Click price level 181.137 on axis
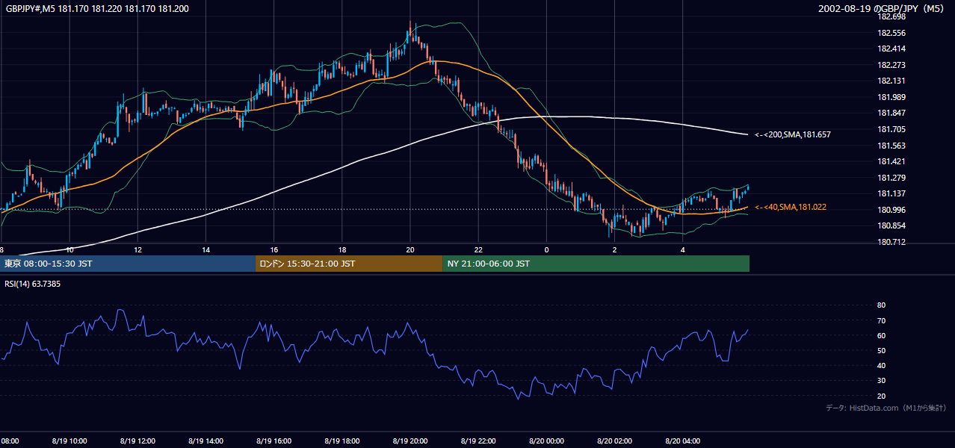Viewport: 955px width, 448px height. (891, 193)
